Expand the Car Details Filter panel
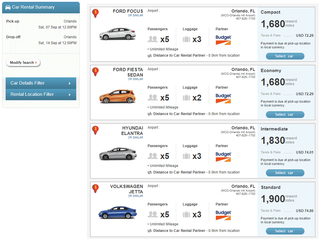The width and height of the screenshot is (323, 239). pos(41,83)
